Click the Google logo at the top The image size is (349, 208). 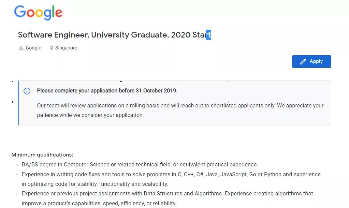click(x=38, y=13)
